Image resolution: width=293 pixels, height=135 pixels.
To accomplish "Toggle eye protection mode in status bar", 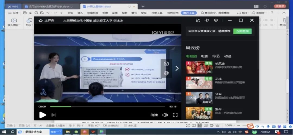I will point(217,126).
